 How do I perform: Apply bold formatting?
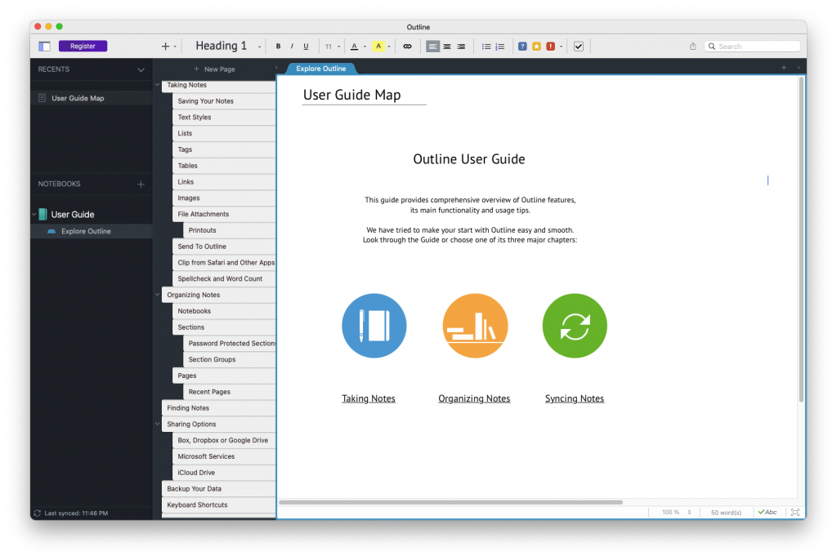pyautogui.click(x=278, y=47)
